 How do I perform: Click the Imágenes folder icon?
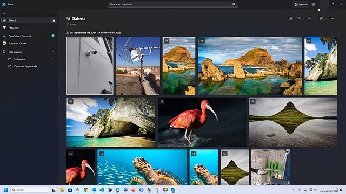10,59
